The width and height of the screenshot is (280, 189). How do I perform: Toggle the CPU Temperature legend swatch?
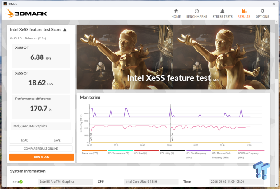coord(121,151)
